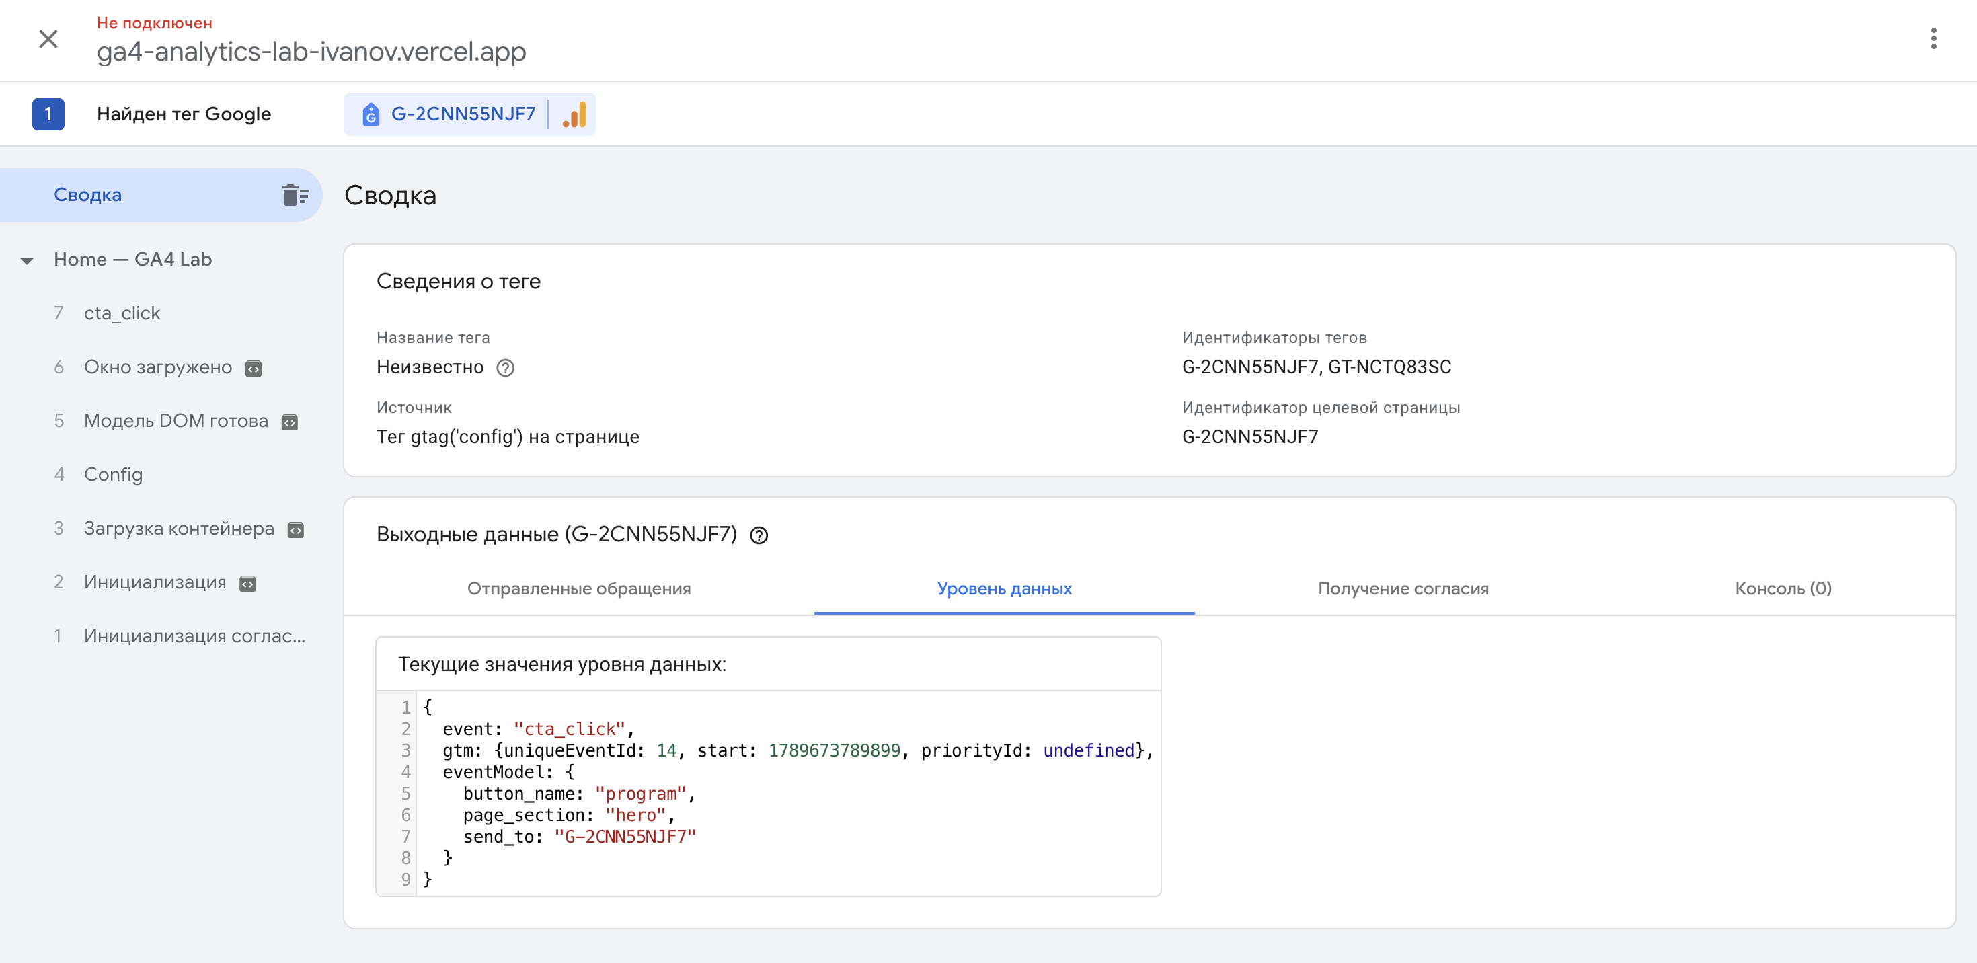
Task: Click the code icon beside Инициализация
Action: pos(247,583)
